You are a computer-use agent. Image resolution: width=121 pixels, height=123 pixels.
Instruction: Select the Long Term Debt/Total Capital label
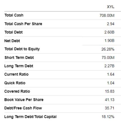30,117
